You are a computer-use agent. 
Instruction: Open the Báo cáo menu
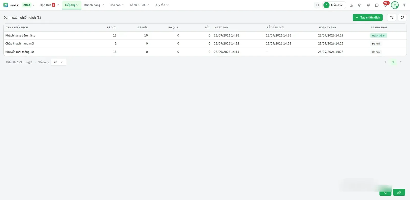click(x=117, y=5)
